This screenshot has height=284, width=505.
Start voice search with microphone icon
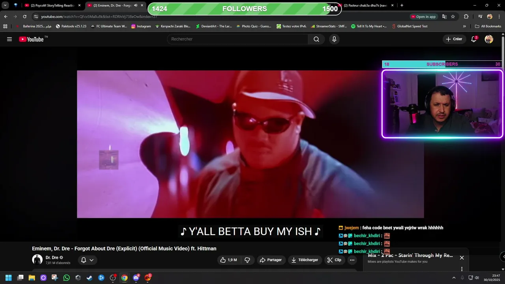point(334,39)
